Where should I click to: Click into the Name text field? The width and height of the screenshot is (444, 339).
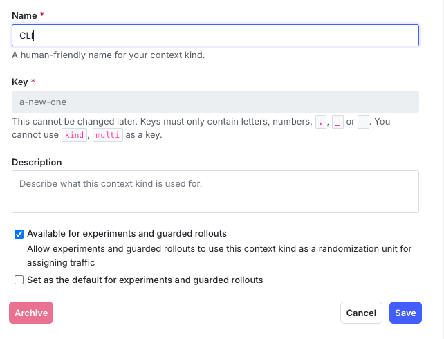click(x=215, y=35)
